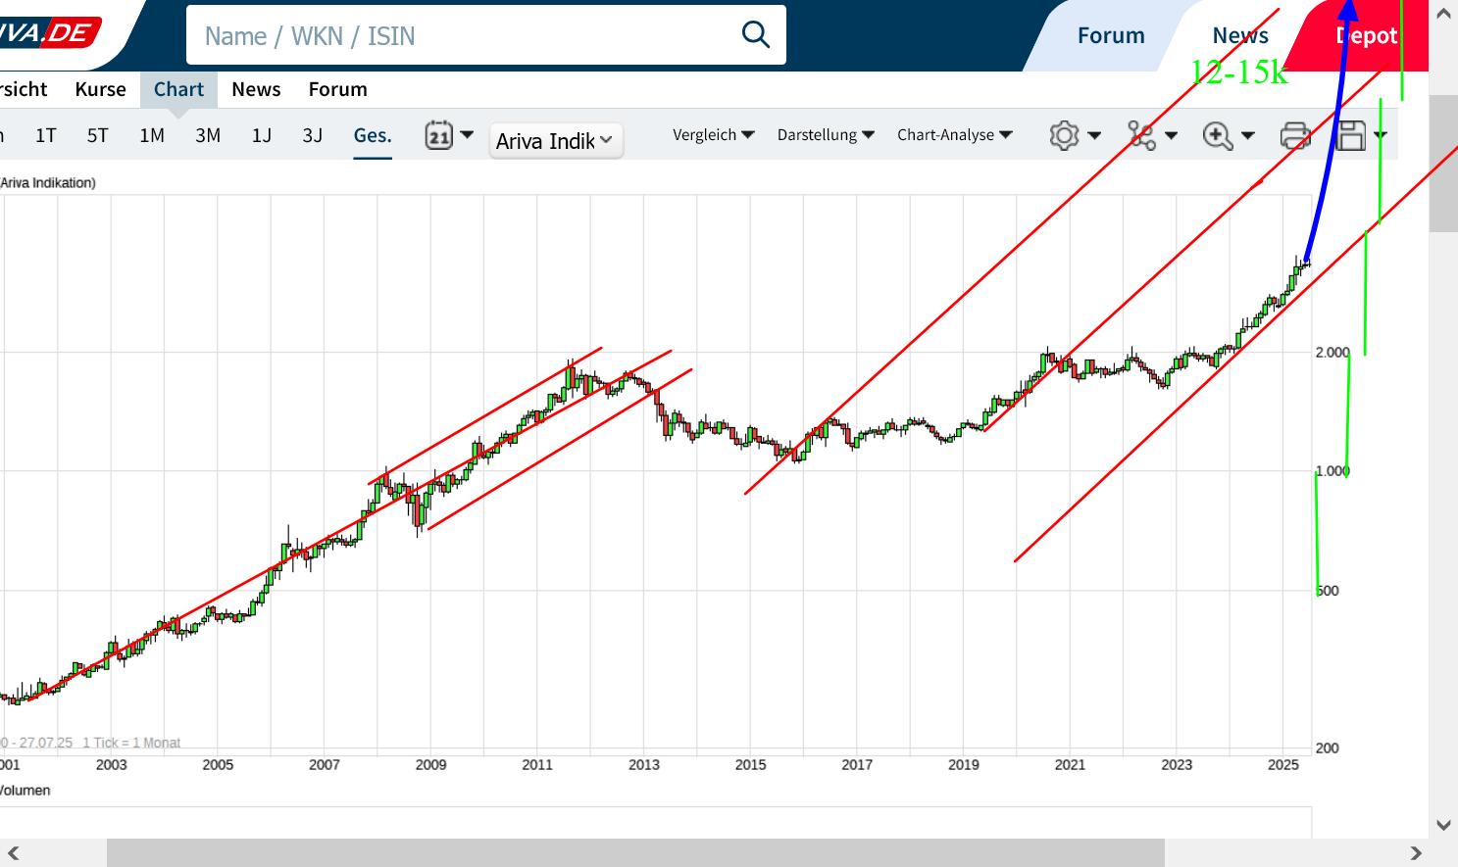Click the horizontal scrollbar left arrow
Viewport: 1458px width, 867px height.
pyautogui.click(x=14, y=853)
